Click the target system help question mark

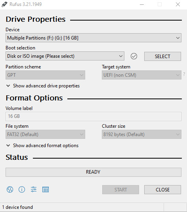tap(184, 74)
